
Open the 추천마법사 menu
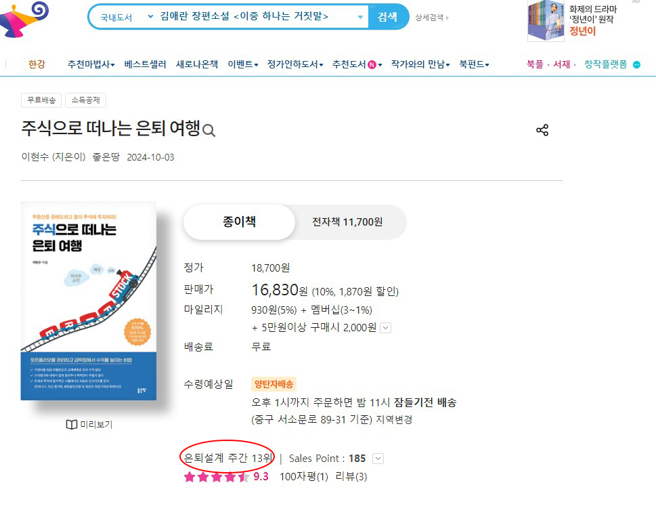coord(91,64)
